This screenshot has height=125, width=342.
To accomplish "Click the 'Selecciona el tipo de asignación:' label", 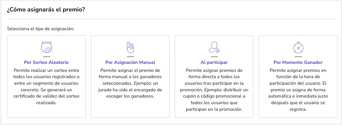I will click(x=40, y=29).
